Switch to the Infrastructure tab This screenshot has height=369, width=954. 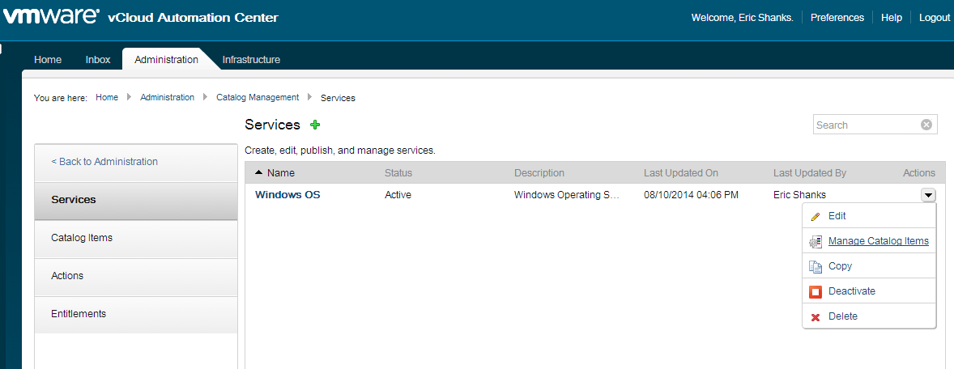point(251,59)
